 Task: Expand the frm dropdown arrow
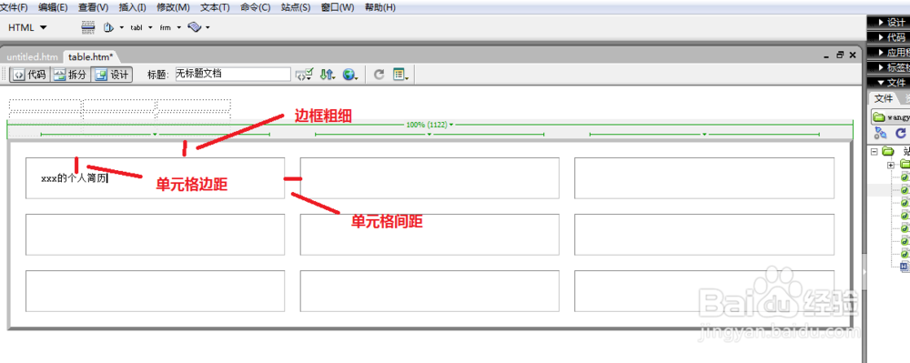pyautogui.click(x=178, y=27)
